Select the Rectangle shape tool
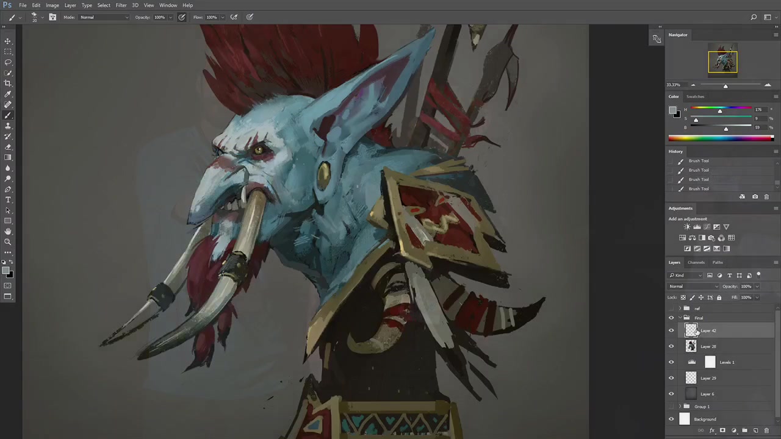Image resolution: width=781 pixels, height=439 pixels. (8, 221)
